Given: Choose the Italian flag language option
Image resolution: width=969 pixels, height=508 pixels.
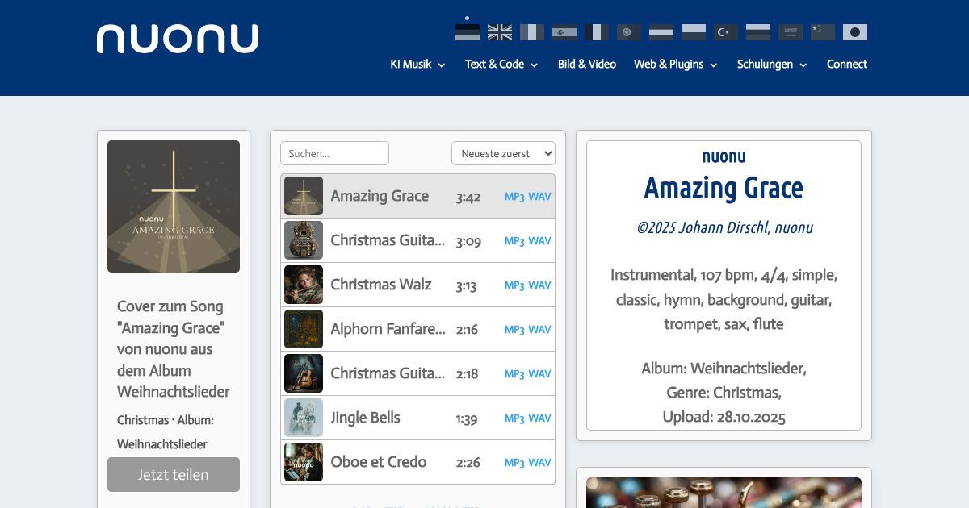Looking at the screenshot, I should (x=532, y=32).
